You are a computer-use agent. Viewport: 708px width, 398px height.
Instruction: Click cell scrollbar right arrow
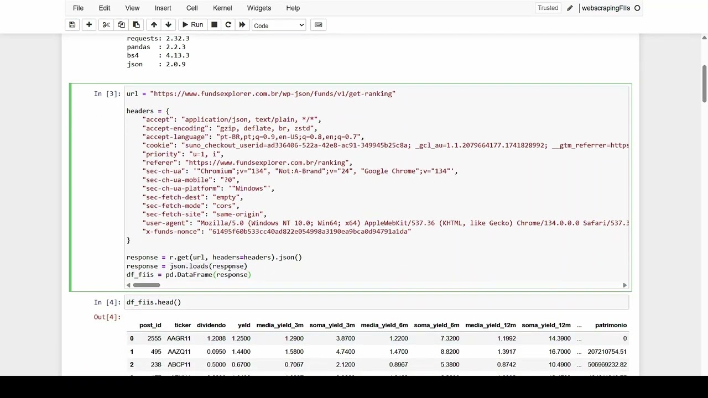624,285
